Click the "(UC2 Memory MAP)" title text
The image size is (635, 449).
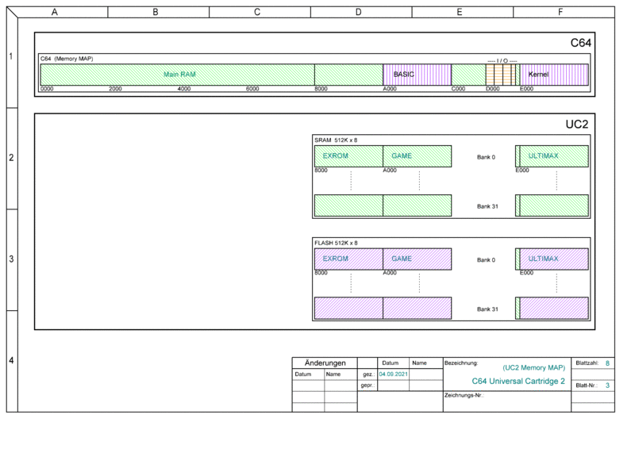pos(533,367)
